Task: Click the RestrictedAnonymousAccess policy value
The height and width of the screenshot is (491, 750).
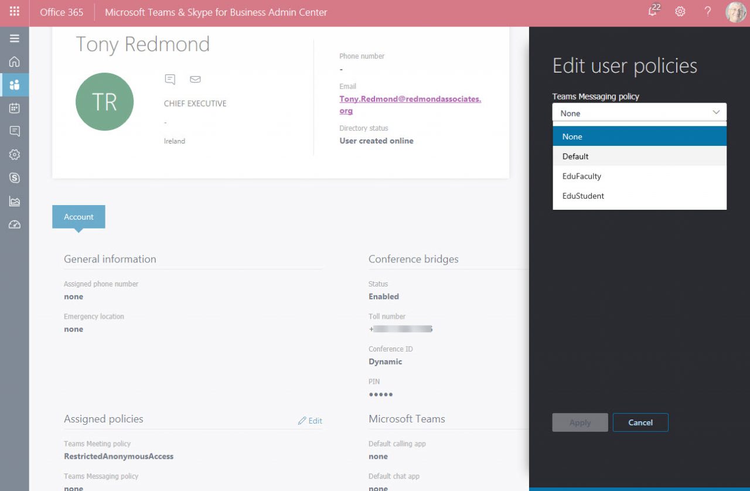Action: 118,456
